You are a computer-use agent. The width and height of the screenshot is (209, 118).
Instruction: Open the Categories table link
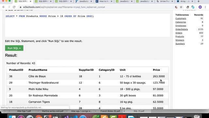181,22
